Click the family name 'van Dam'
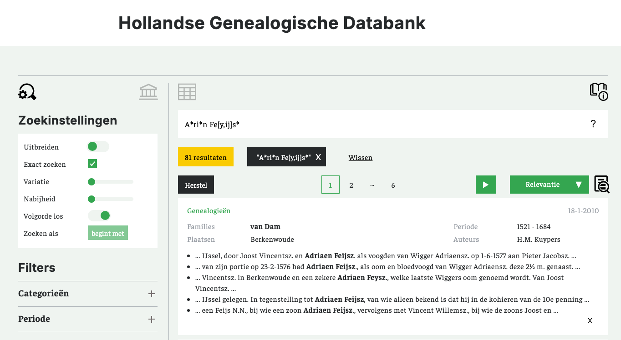The height and width of the screenshot is (340, 621). coord(265,226)
